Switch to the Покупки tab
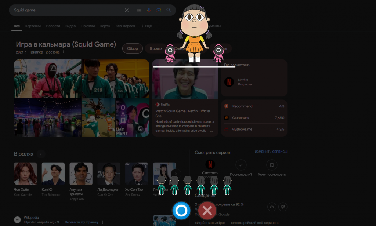 tap(88, 26)
